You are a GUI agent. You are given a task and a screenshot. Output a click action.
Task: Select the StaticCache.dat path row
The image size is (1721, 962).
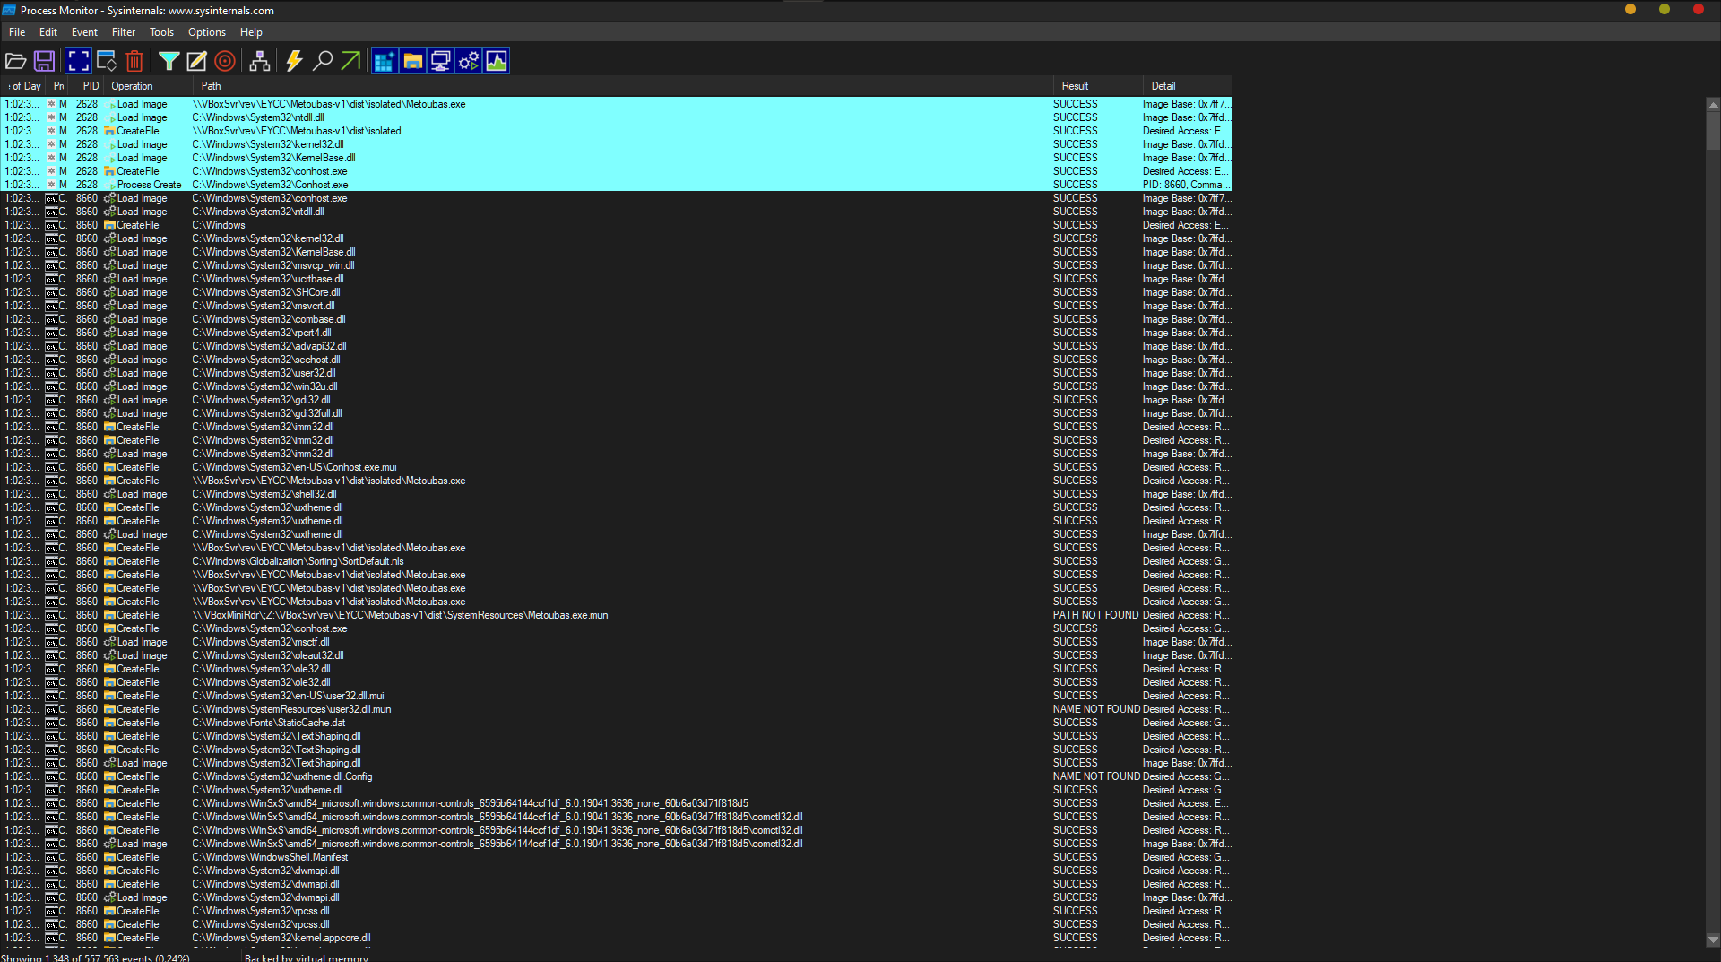tap(617, 723)
